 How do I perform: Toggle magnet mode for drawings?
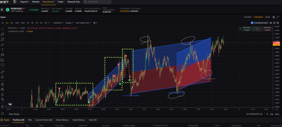[x=2, y=84]
